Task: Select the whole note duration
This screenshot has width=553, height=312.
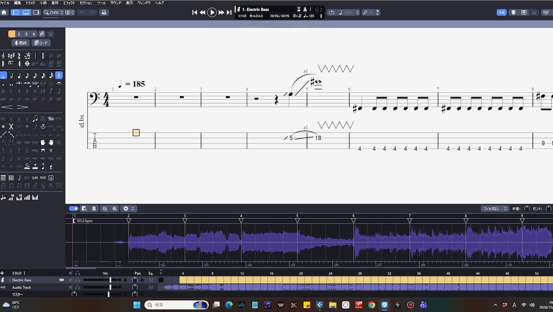Action: [x=3, y=75]
